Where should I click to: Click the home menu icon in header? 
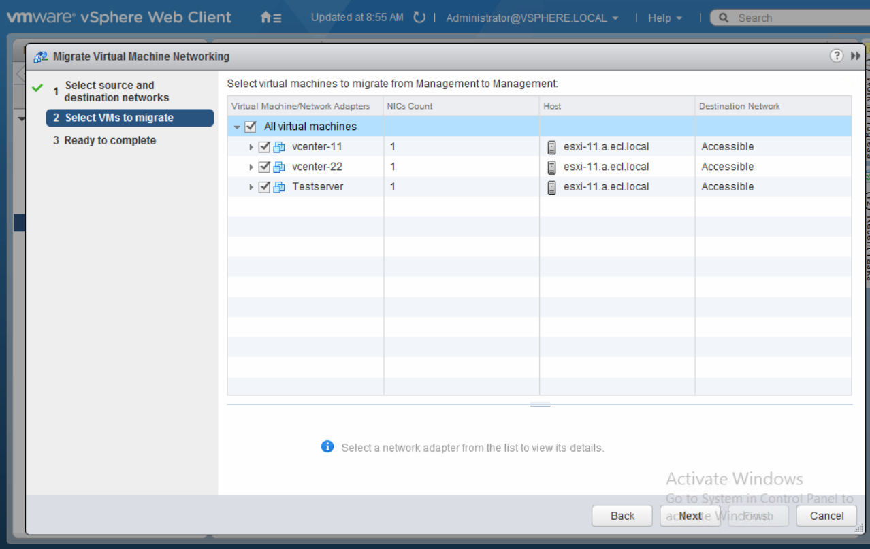pyautogui.click(x=270, y=18)
